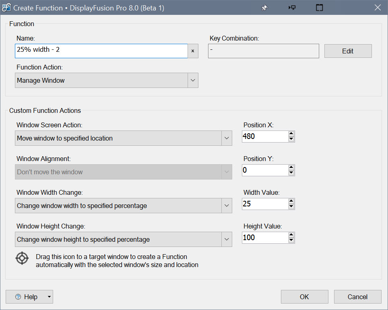Click the window-sizing title bar icon
The height and width of the screenshot is (310, 388).
click(x=319, y=8)
